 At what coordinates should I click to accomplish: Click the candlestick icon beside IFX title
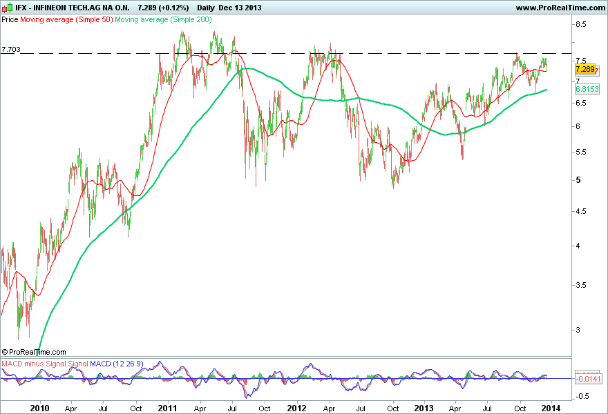[x=8, y=8]
